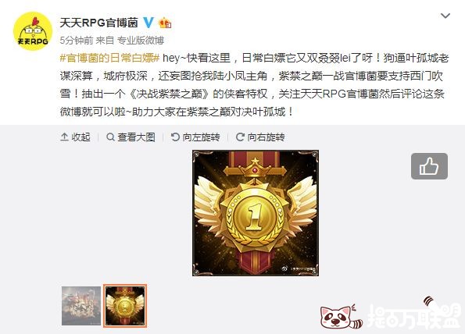The width and height of the screenshot is (465, 334).
Task: Open 查看大图 to view full image
Action: pos(131,137)
